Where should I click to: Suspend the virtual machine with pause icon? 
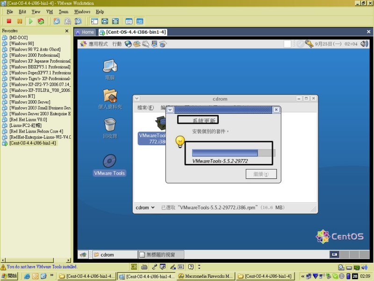20,21
